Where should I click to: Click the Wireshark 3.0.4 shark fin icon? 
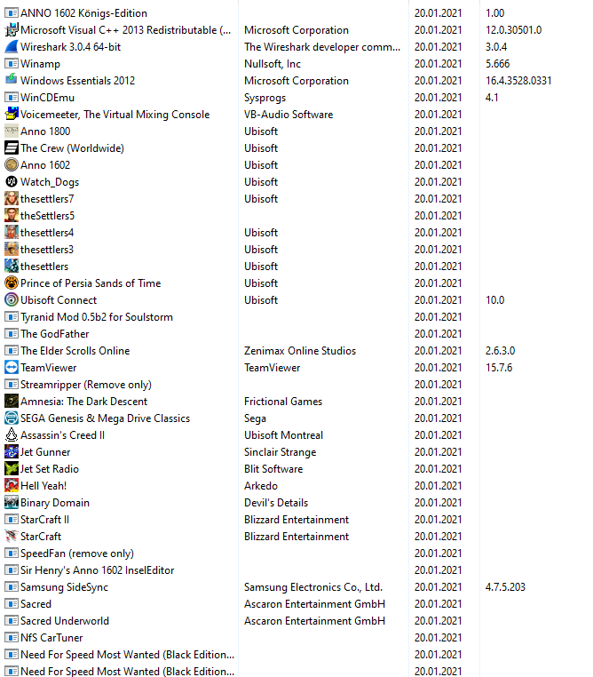coord(12,46)
